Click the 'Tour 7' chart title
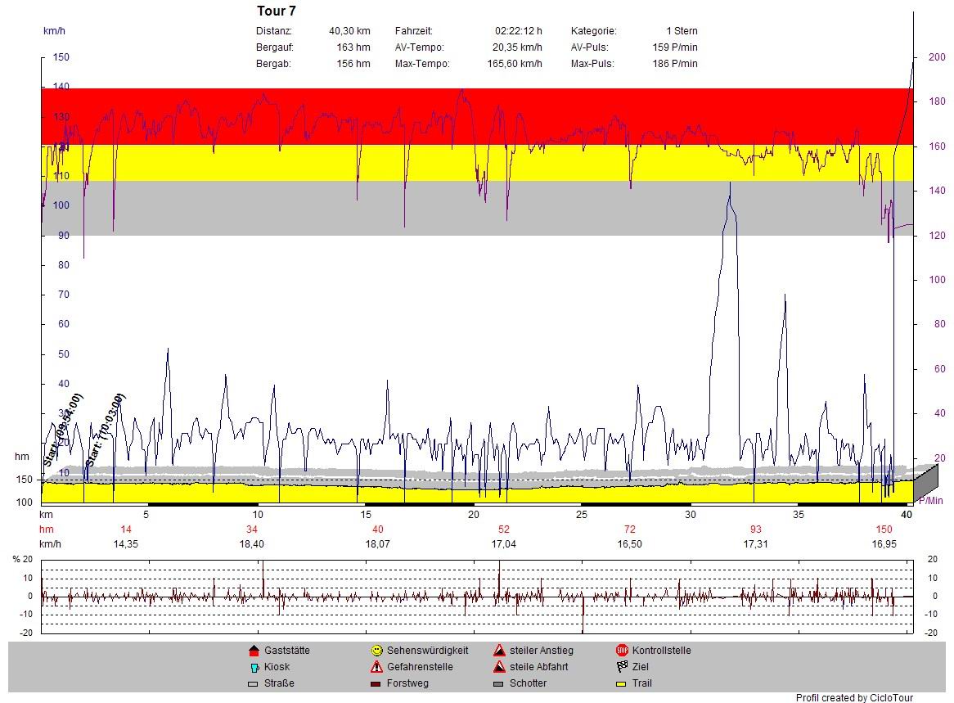The width and height of the screenshot is (954, 703). pos(277,11)
